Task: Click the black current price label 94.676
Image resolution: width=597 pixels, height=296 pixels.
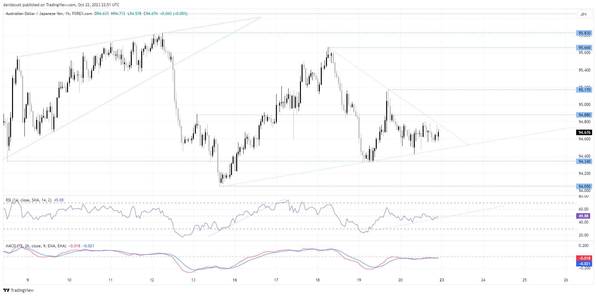Action: pyautogui.click(x=584, y=133)
